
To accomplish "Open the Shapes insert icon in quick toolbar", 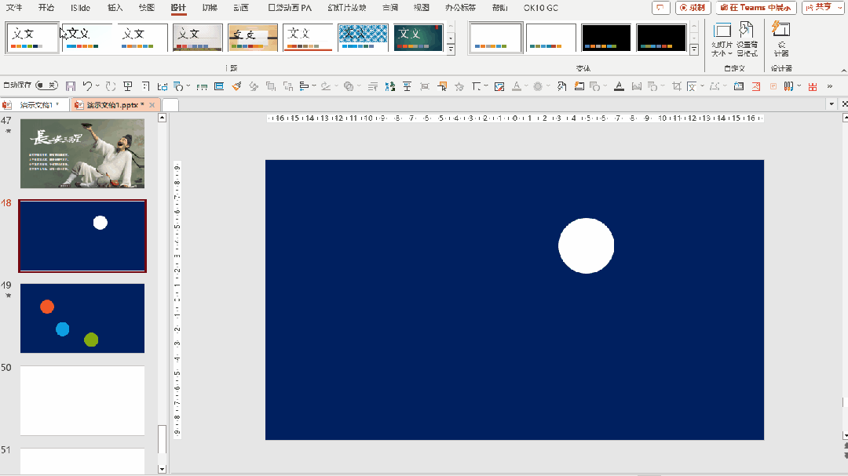I will click(x=178, y=86).
